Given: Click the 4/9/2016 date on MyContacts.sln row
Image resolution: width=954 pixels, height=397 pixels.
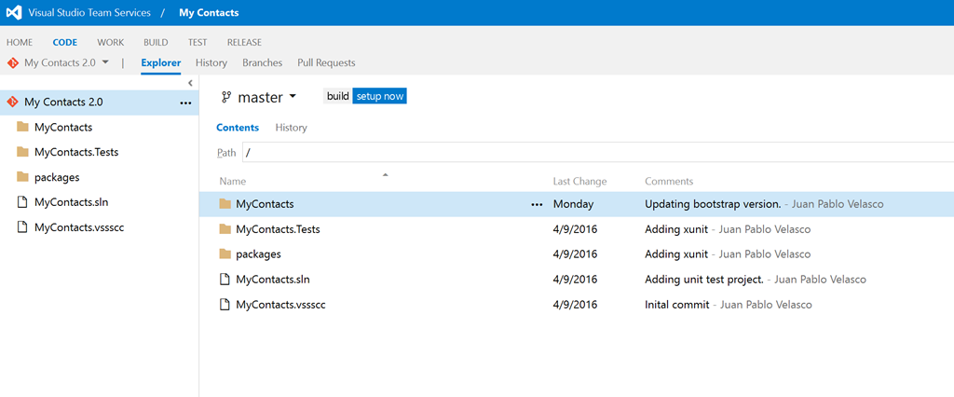Looking at the screenshot, I should coord(575,280).
